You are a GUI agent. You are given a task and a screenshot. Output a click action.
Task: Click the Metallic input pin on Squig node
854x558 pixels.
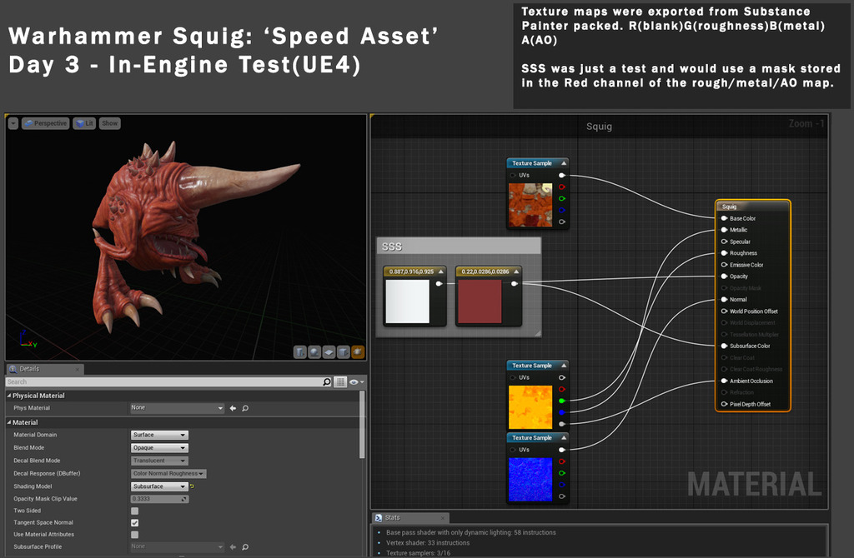[x=725, y=230]
